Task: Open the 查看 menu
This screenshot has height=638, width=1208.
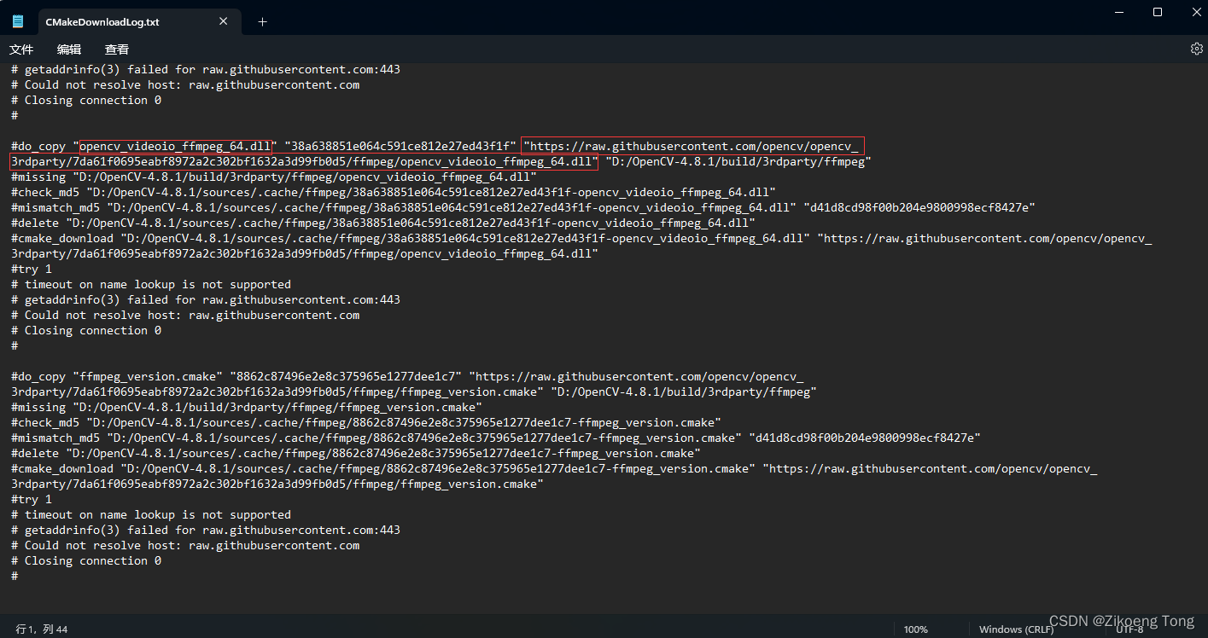Action: point(116,49)
